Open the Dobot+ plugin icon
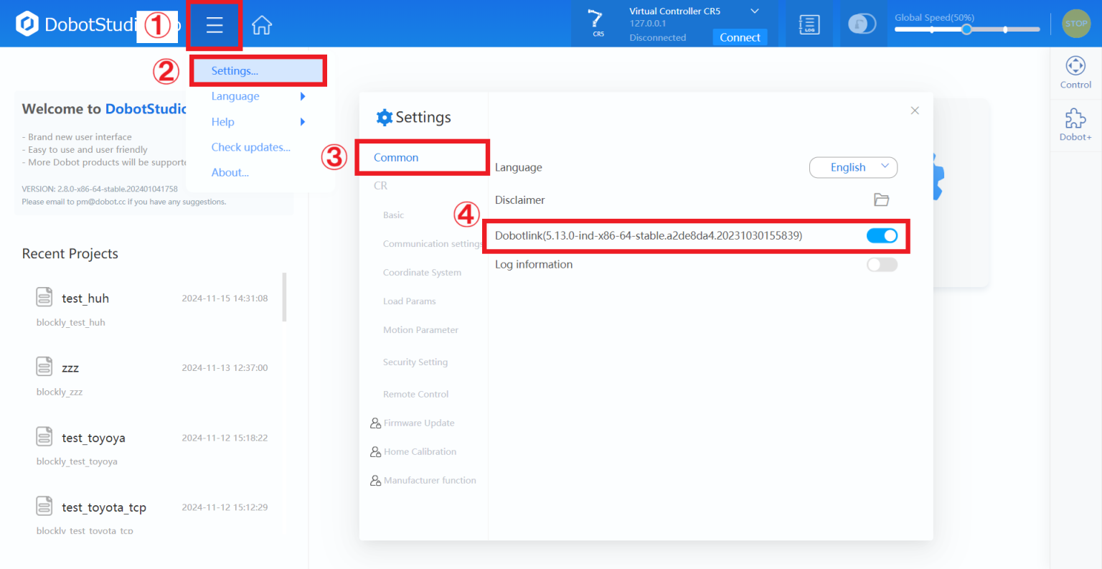The height and width of the screenshot is (569, 1102). pos(1075,124)
